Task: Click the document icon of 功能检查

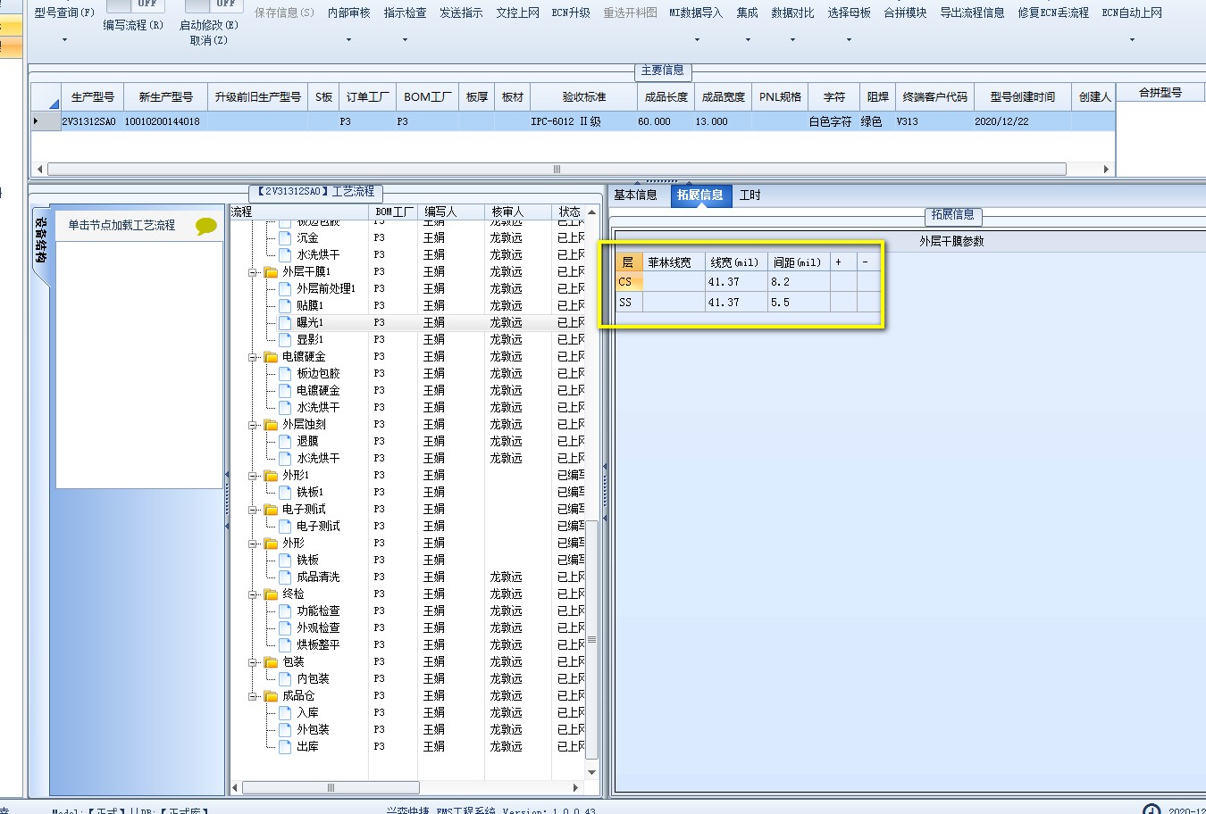Action: pyautogui.click(x=285, y=610)
